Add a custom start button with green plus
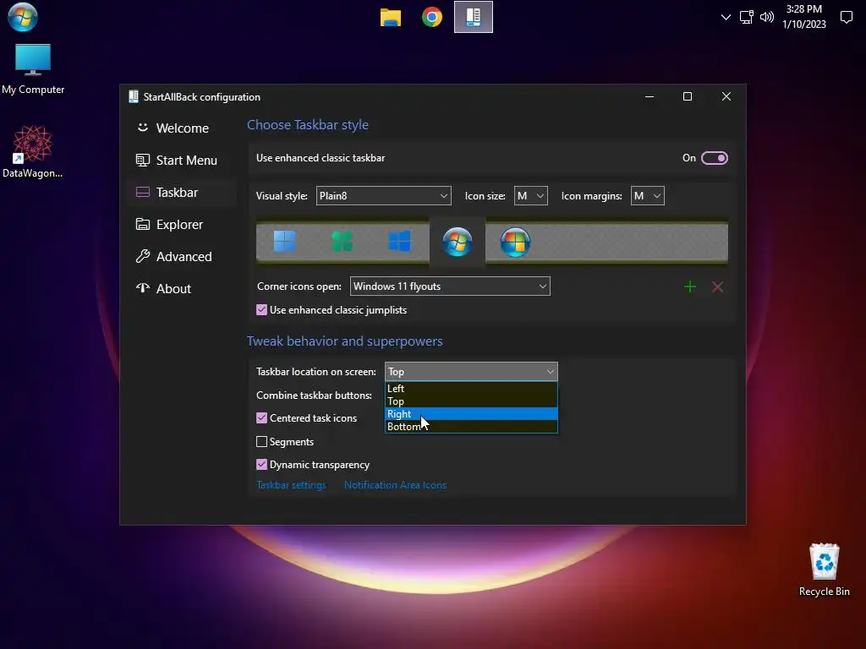This screenshot has width=866, height=649. (690, 286)
